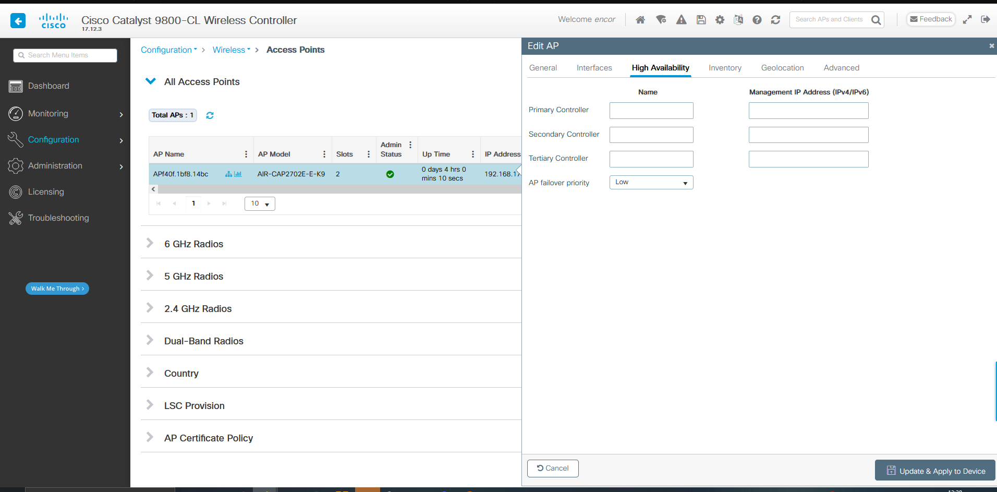Click Primary Controller name field
Image resolution: width=997 pixels, height=492 pixels.
(651, 111)
